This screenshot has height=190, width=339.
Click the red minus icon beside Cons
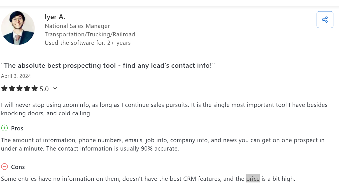click(x=4, y=166)
